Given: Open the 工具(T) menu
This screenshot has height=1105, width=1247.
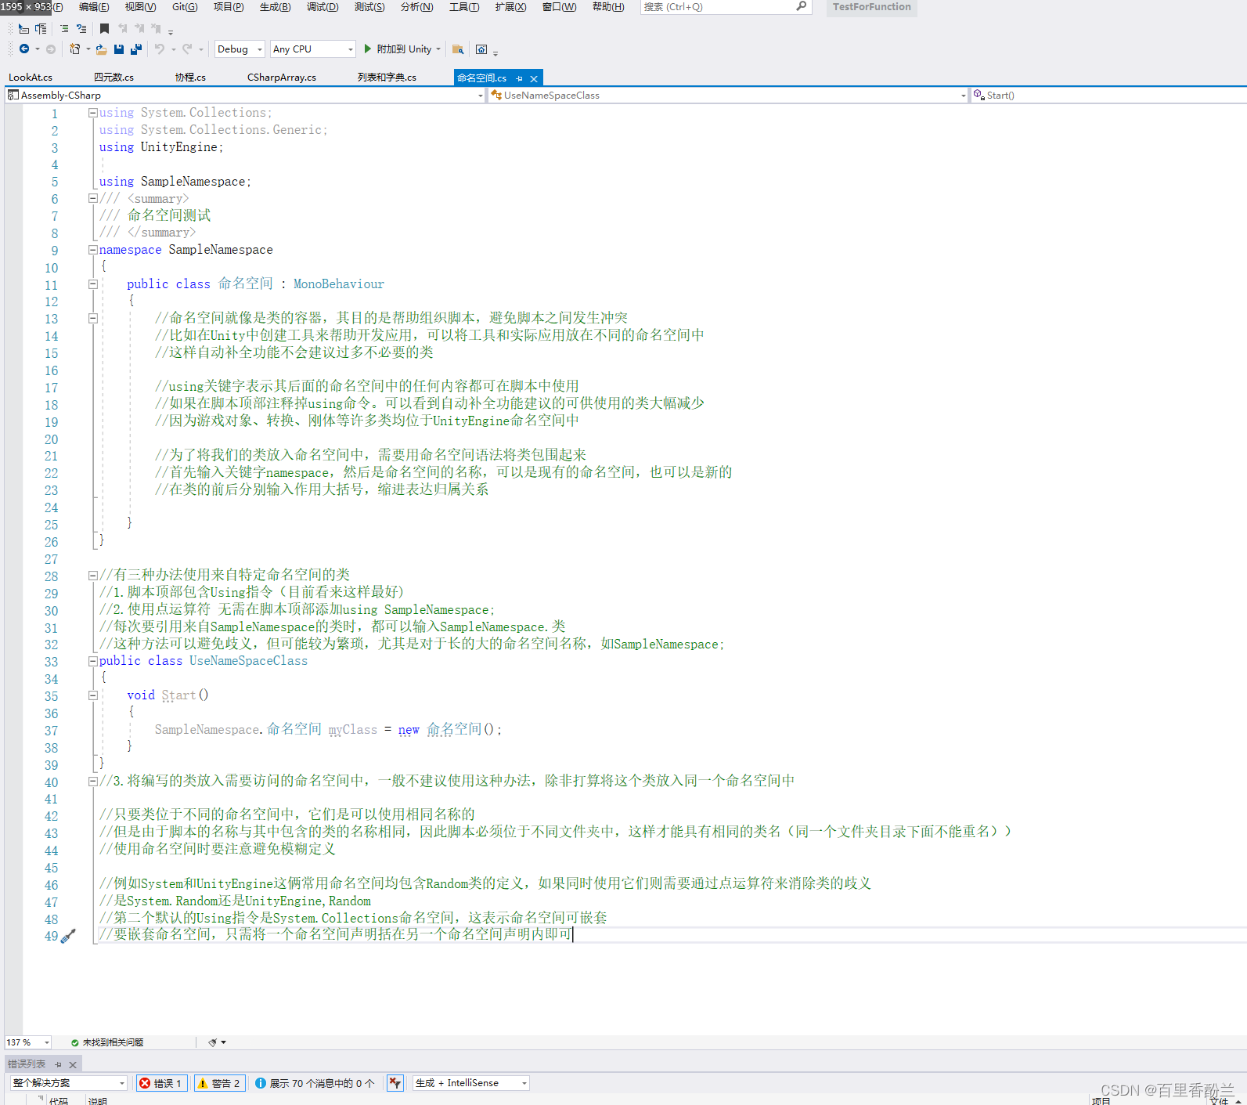Looking at the screenshot, I should [464, 6].
